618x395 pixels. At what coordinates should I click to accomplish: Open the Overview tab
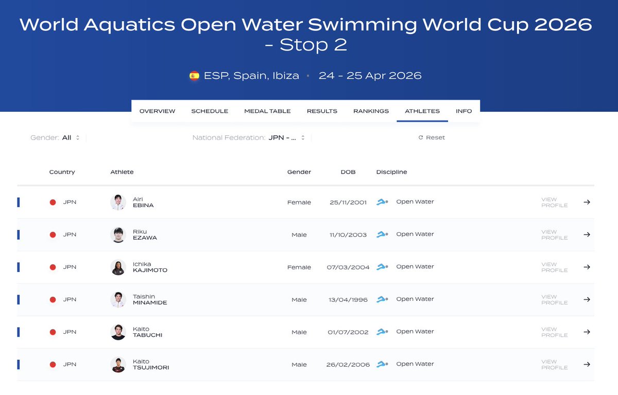point(157,111)
